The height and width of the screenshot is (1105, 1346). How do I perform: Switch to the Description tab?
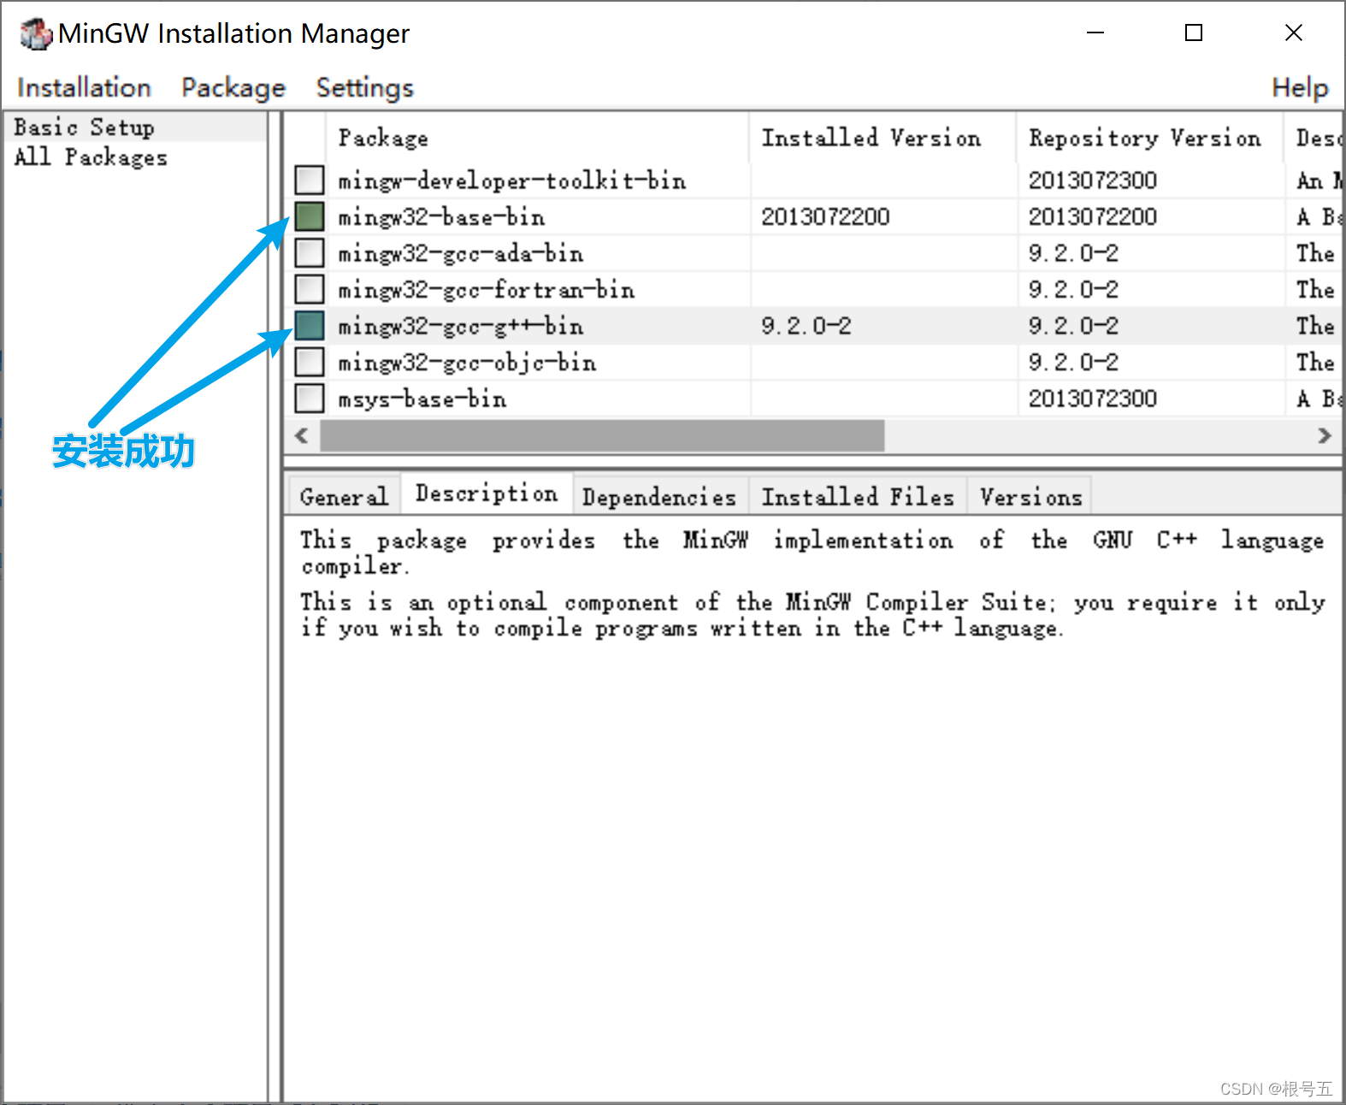tap(487, 493)
